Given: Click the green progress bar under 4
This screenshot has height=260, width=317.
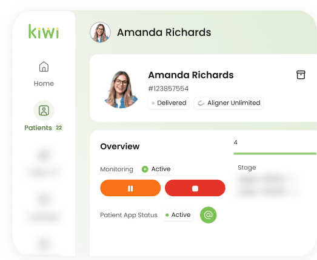Looking at the screenshot, I should (x=275, y=154).
